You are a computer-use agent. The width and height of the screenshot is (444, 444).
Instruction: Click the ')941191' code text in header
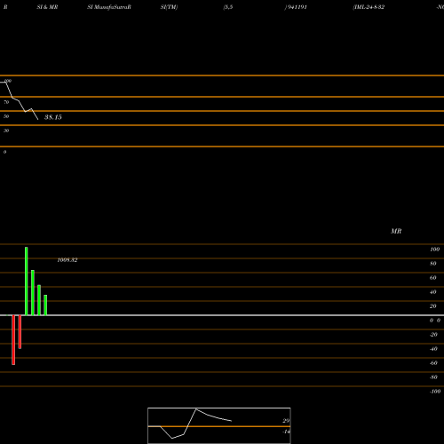[296, 7]
